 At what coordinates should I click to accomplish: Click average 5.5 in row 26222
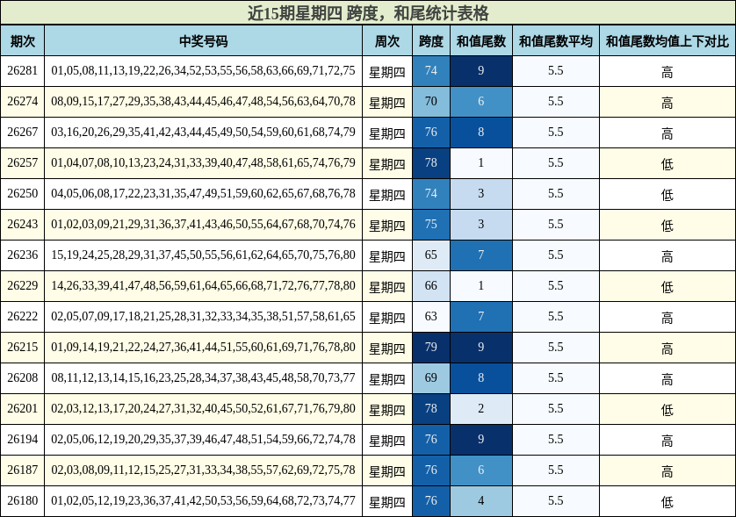click(x=556, y=317)
